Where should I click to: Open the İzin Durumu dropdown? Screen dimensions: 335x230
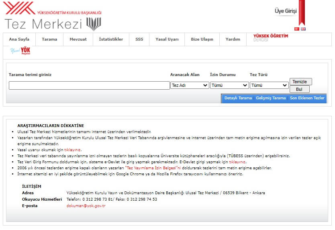229,85
